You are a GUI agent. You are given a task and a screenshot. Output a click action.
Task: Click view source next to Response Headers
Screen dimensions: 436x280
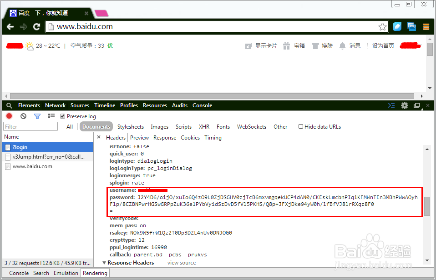(x=182, y=263)
